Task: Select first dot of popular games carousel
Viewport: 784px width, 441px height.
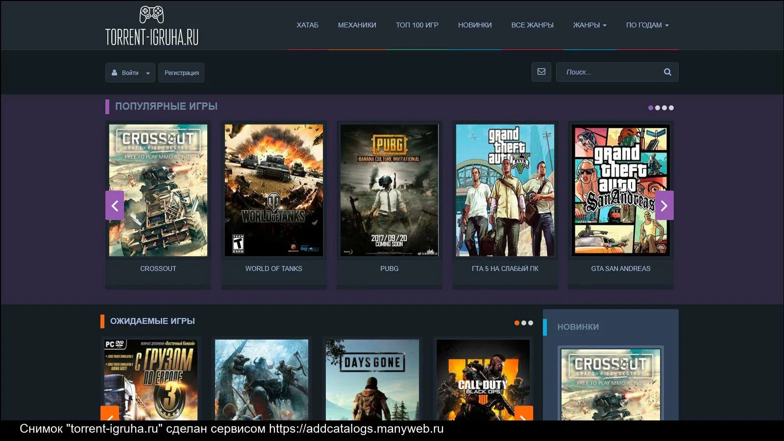Action: pos(651,108)
